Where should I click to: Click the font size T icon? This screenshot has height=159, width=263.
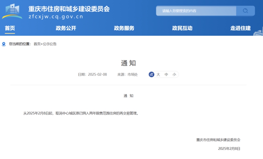pos(151,74)
